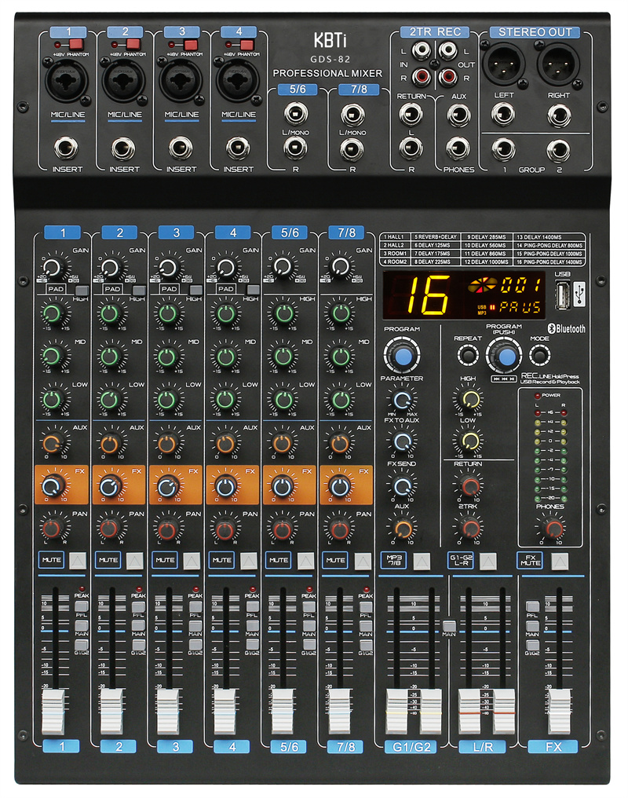
Task: Toggle the MP3 7/8 routing button
Action: [422, 562]
